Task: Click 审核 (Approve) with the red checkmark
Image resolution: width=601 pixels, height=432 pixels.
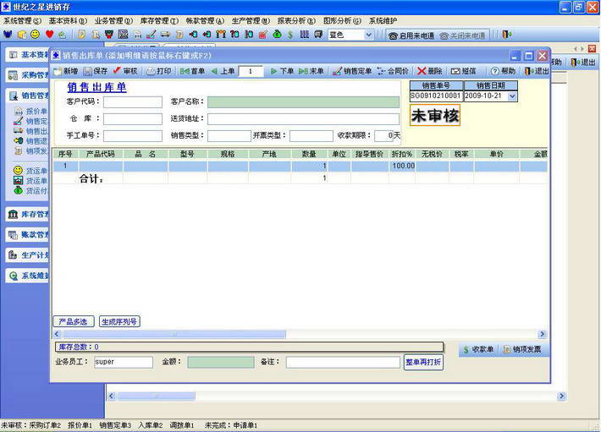Action: pyautogui.click(x=124, y=72)
